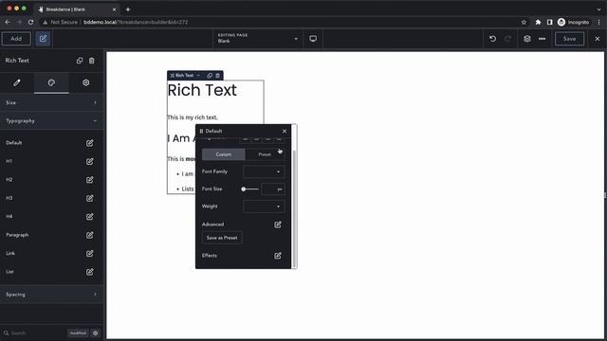The image size is (607, 341).
Task: Edit List typography settings
Action: click(x=89, y=272)
